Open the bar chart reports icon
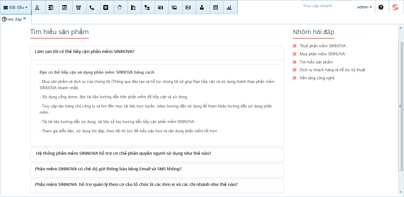404x197 pixels. tap(229, 7)
